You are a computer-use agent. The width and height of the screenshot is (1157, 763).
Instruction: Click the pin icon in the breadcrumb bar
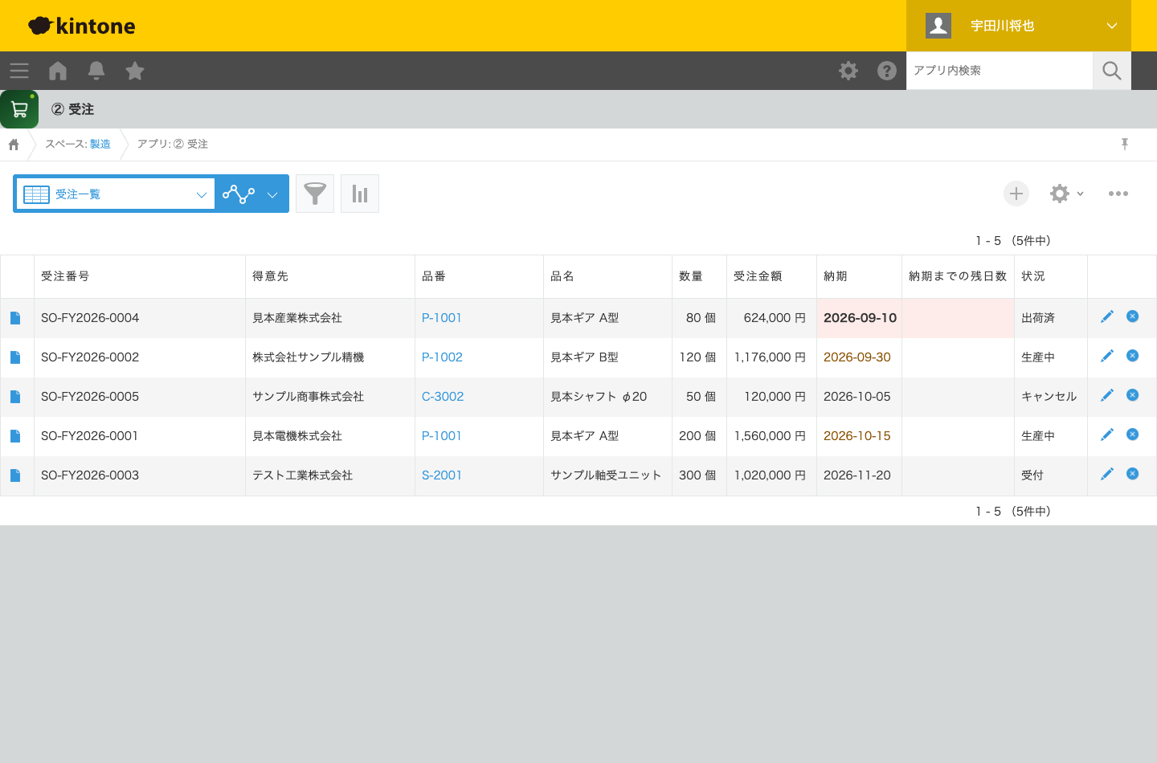1125,144
